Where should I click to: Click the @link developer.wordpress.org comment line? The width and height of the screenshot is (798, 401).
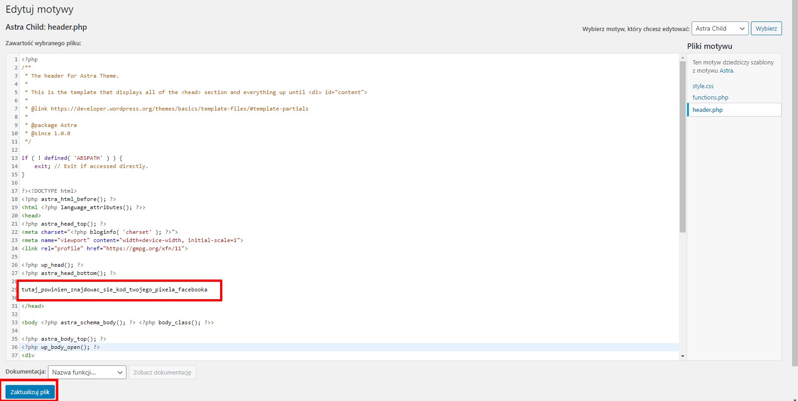pyautogui.click(x=167, y=109)
